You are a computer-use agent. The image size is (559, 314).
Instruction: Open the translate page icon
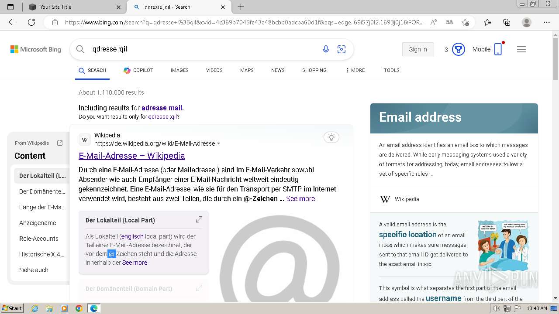(x=449, y=22)
